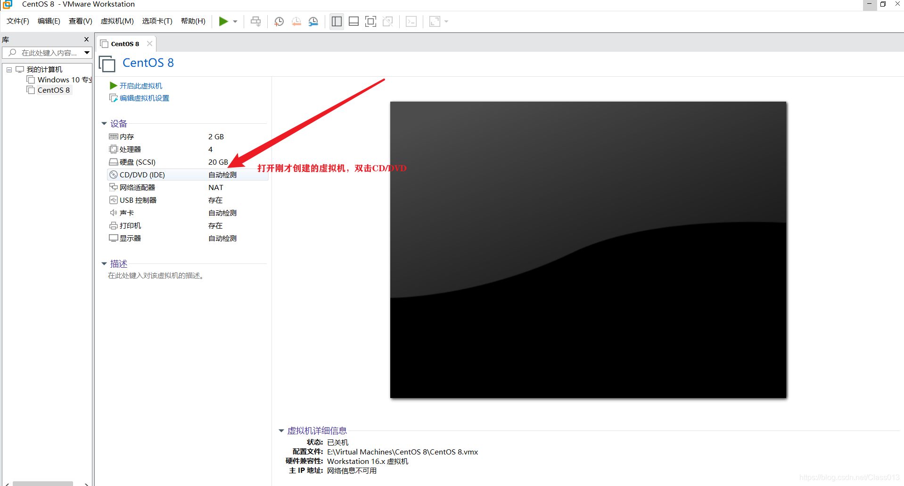Screen dimensions: 904x486
Task: Select the 硬盘 (SCSI) device row
Action: pos(188,162)
